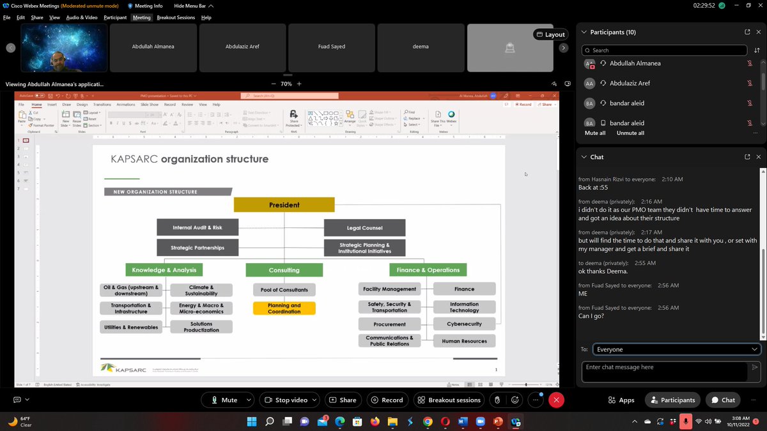Viewport: 767px width, 431px height.
Task: Open the Share menu in Webex
Action: point(37,17)
